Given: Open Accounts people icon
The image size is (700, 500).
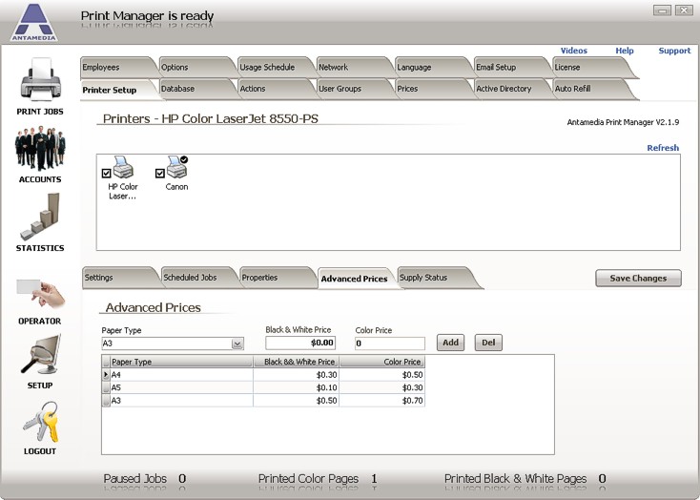Looking at the screenshot, I should coord(40,148).
